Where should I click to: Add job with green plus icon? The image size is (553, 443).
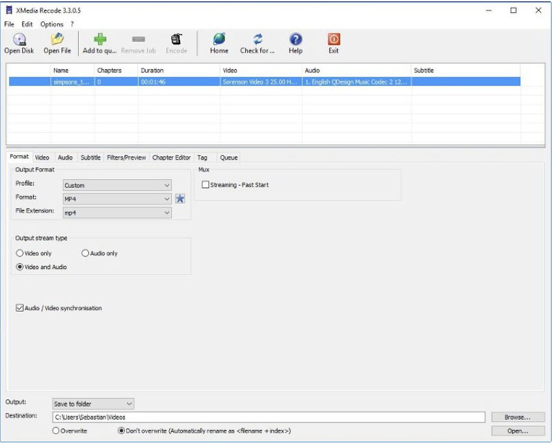[x=100, y=39]
